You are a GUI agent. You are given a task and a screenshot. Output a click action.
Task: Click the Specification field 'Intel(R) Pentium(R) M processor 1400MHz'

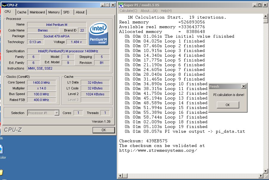[x=68, y=51]
